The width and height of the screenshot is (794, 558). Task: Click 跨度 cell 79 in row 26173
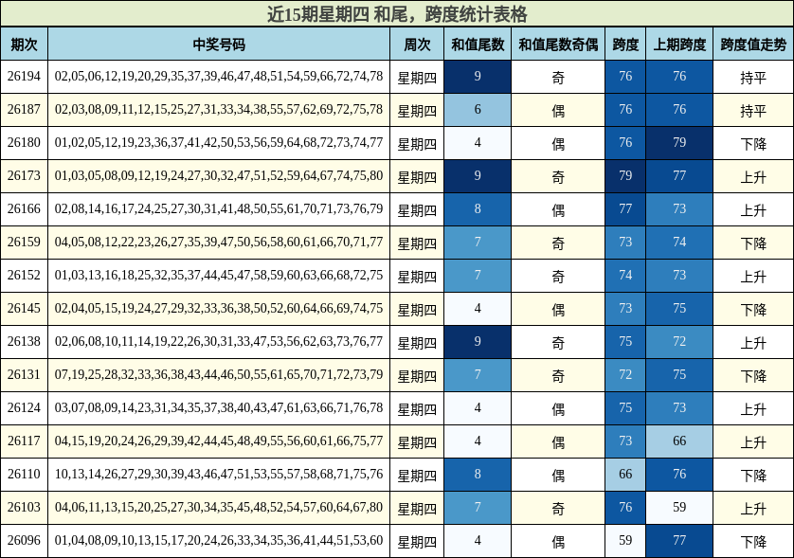coord(625,175)
